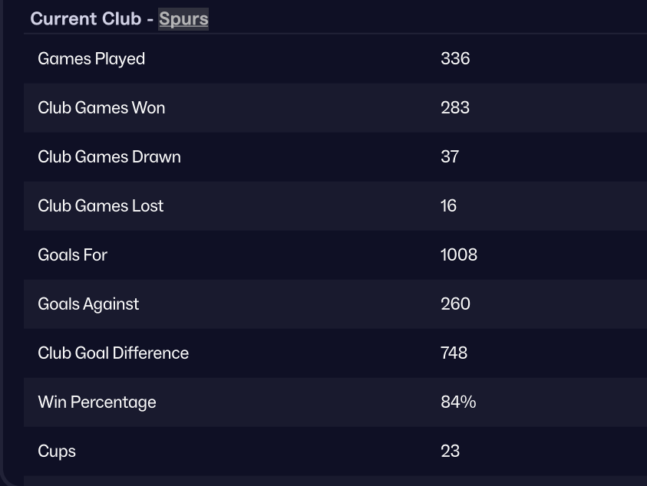647x486 pixels.
Task: Select the 283 games won value
Action: pyautogui.click(x=455, y=108)
